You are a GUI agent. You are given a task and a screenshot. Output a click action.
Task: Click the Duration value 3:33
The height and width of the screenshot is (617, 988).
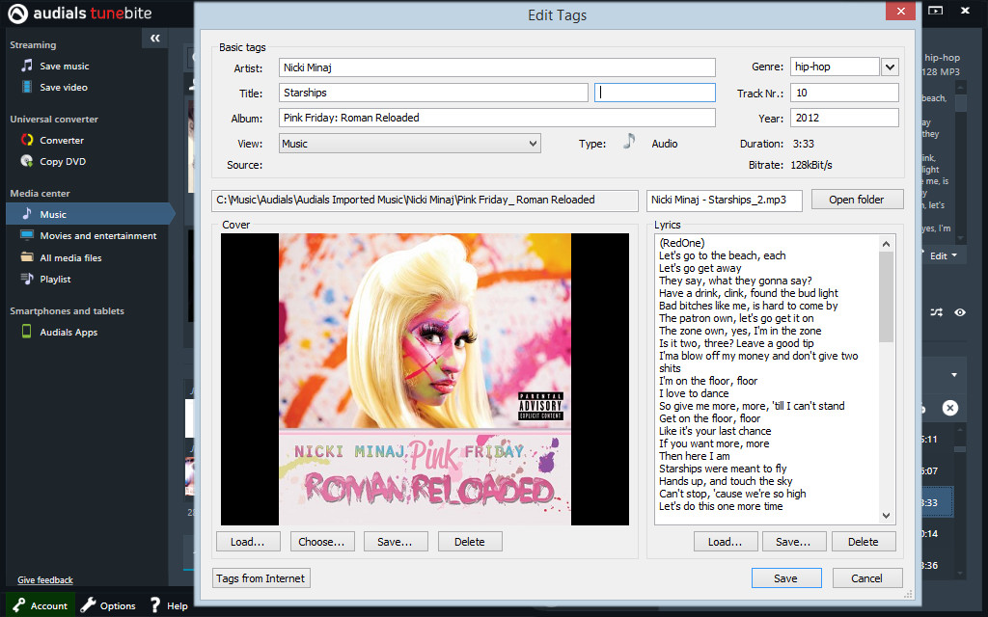pos(804,144)
